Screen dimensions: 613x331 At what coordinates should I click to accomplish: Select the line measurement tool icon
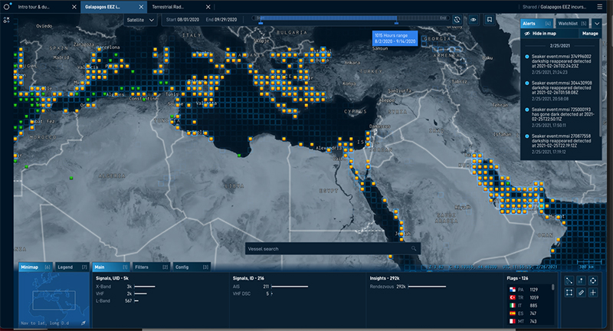click(569, 280)
